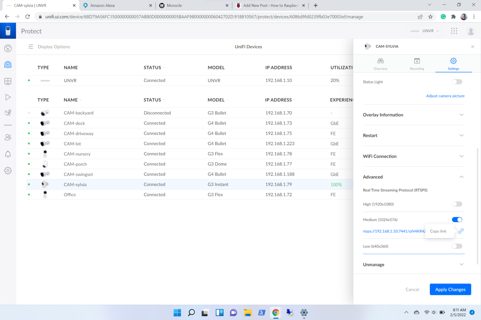This screenshot has height=320, width=481.
Task: Enable the High (1920x1080) RTSPS stream
Action: point(457,204)
